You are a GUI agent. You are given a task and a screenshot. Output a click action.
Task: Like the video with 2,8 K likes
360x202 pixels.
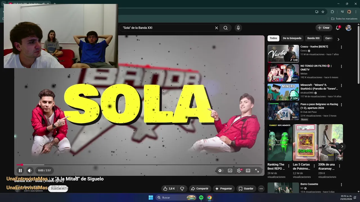coord(169,189)
